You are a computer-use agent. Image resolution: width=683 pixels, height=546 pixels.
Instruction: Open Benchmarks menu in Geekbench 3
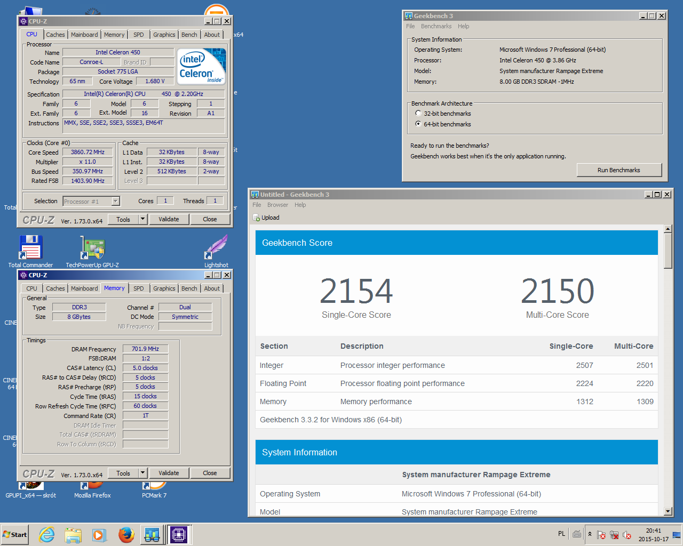(436, 26)
